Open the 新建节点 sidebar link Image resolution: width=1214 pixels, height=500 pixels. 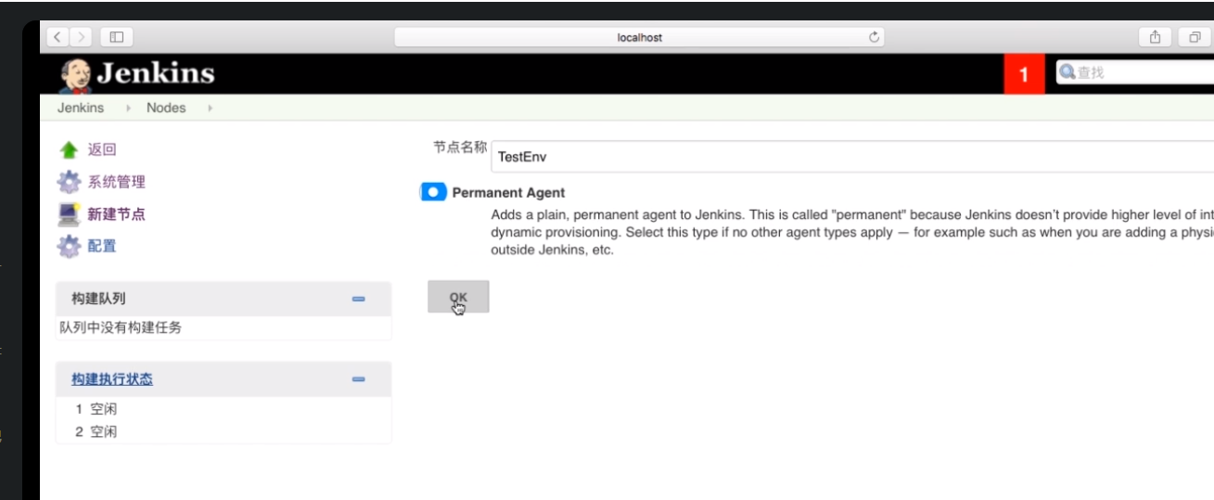pos(117,214)
